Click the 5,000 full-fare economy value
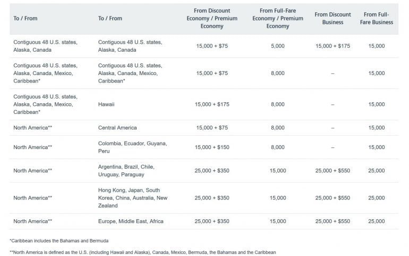 point(278,46)
